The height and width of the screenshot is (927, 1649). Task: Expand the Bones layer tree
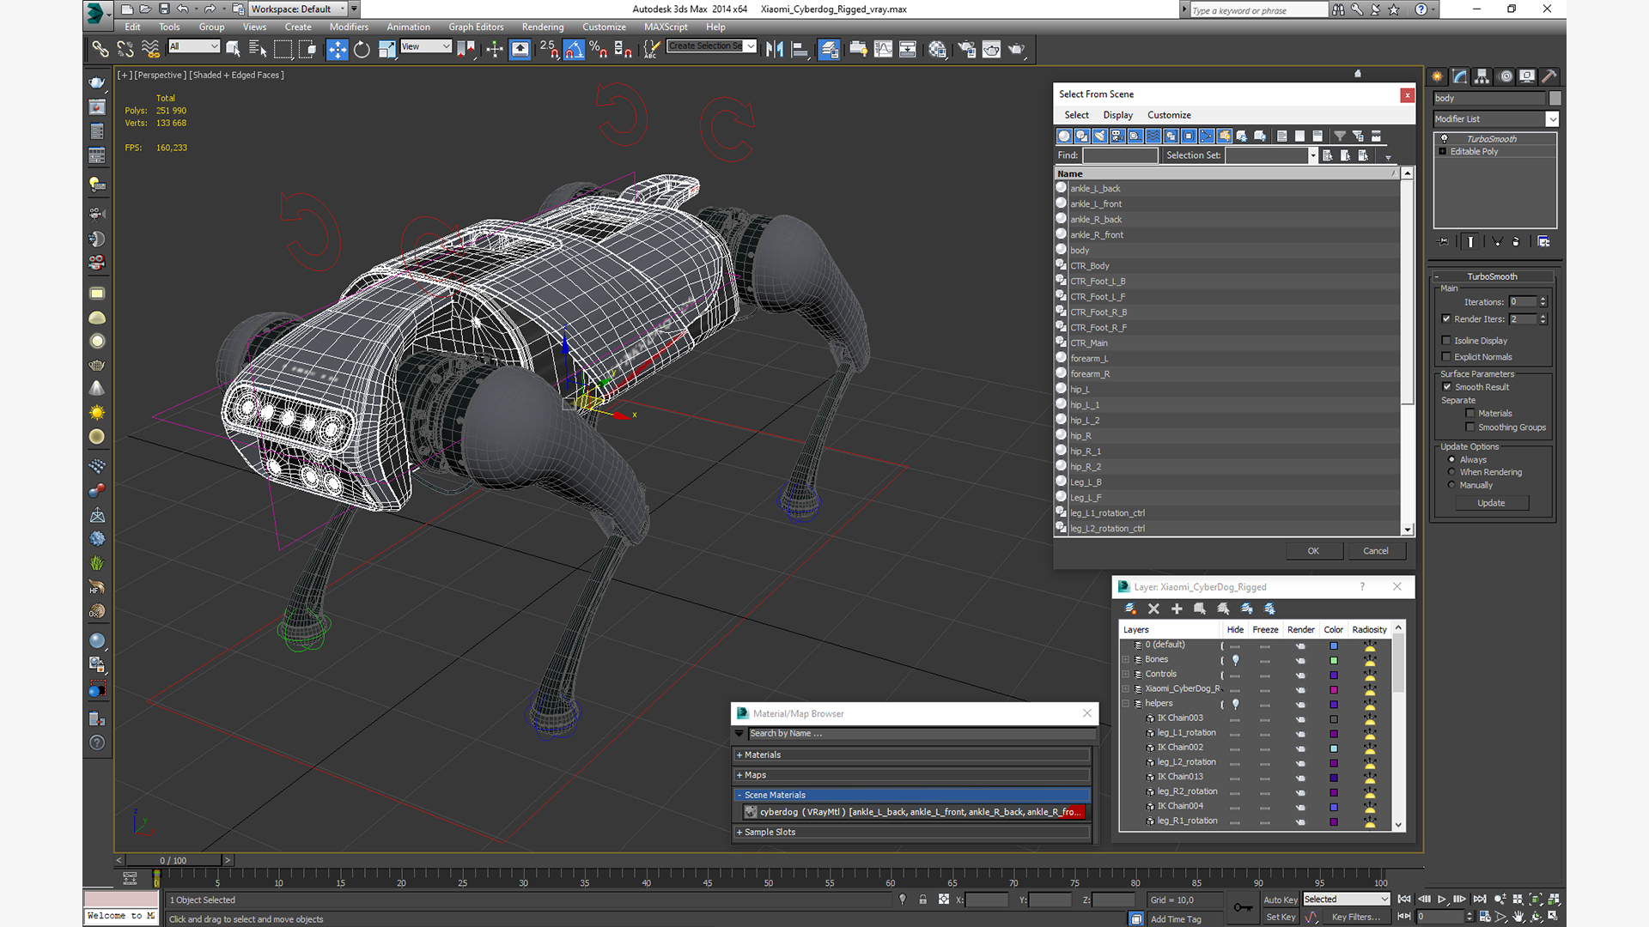1126,660
